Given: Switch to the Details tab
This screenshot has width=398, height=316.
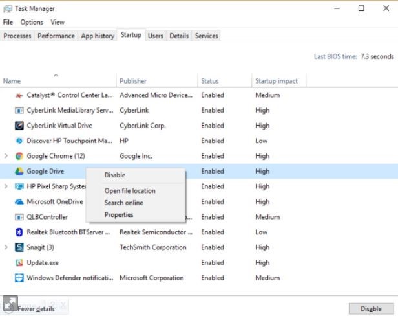Looking at the screenshot, I should [179, 36].
